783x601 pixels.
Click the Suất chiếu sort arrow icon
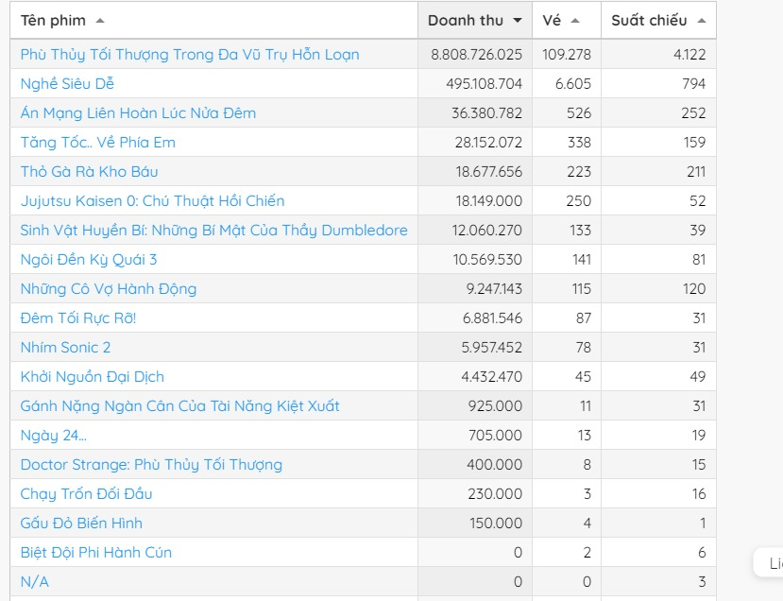(702, 21)
